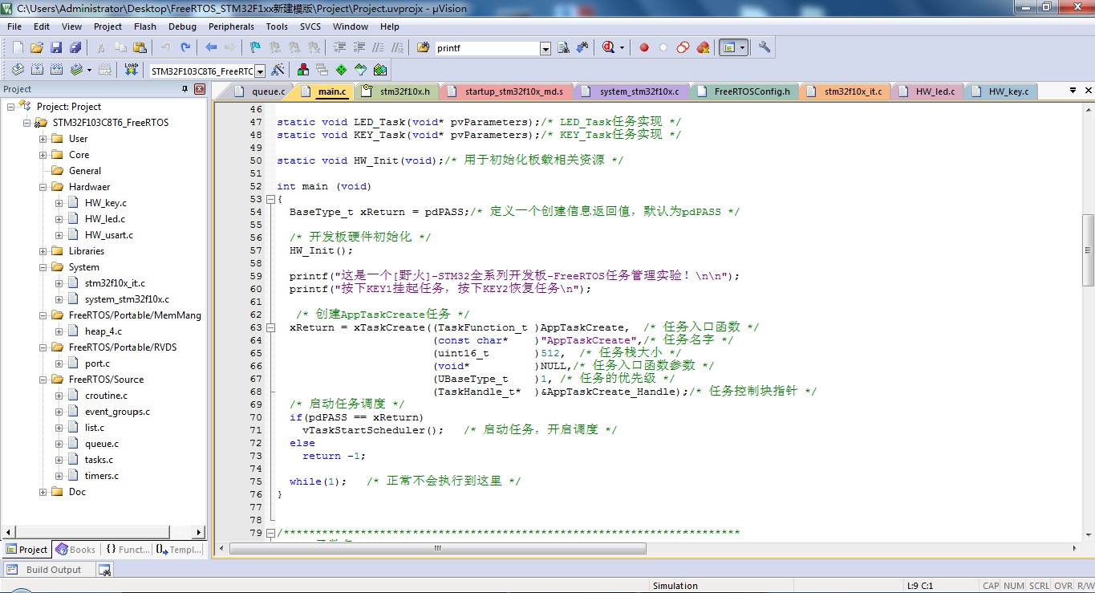Toggle bookmark on the current line
Viewport: 1095px width, 593px height.
coord(255,47)
